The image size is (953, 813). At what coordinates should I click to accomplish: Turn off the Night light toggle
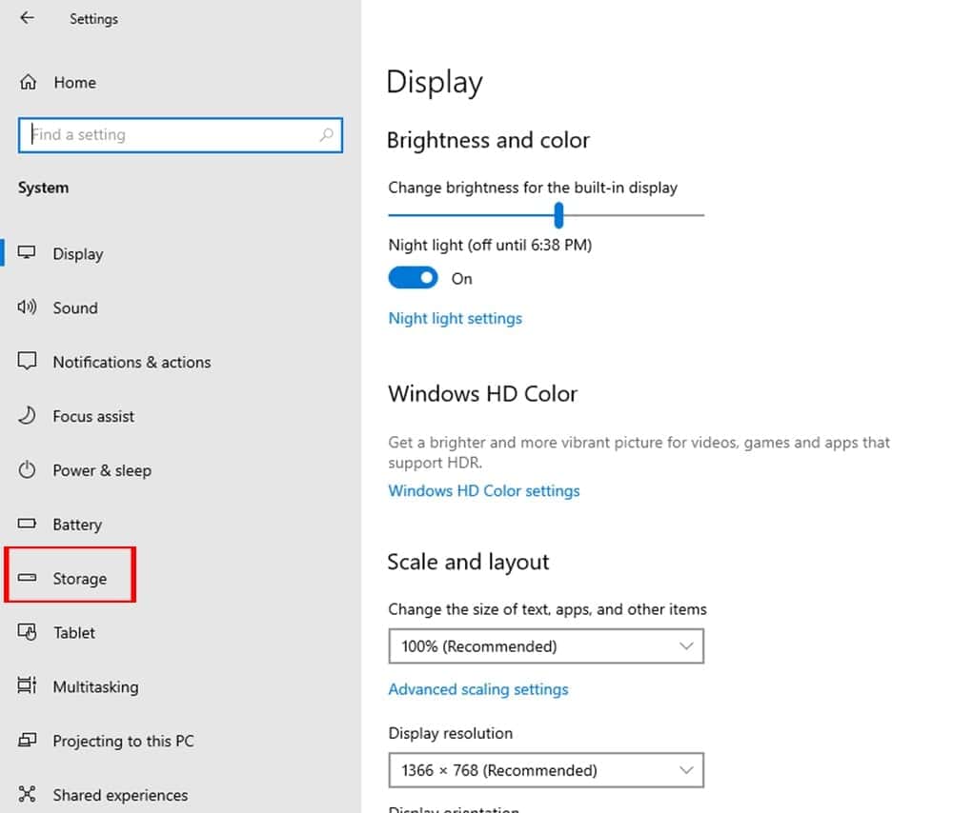[413, 278]
